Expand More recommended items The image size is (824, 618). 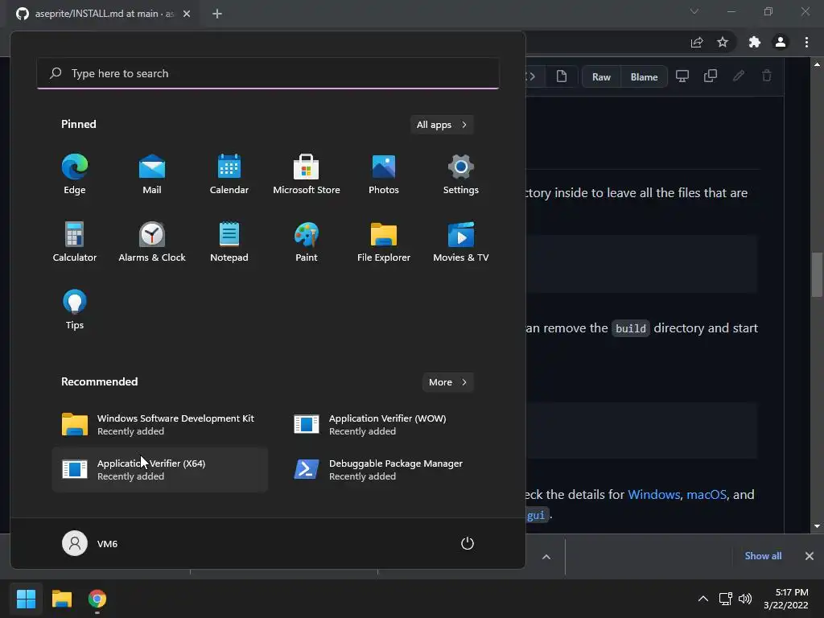pyautogui.click(x=447, y=382)
